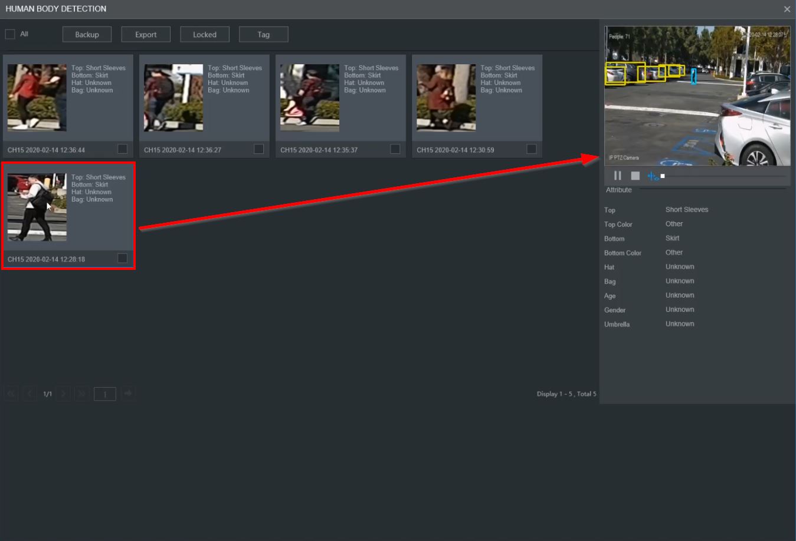The image size is (796, 541).
Task: Select checkbox for the 12:35:37 detection
Action: tap(395, 149)
